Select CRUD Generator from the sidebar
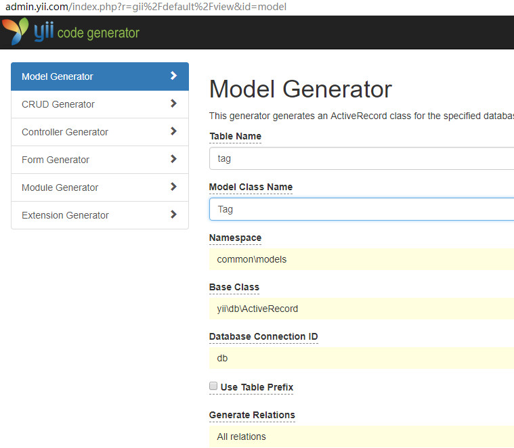Screen dimensions: 514x448 click(x=58, y=104)
